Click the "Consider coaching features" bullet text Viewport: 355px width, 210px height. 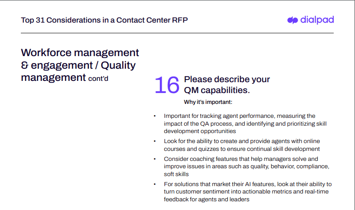(241, 159)
